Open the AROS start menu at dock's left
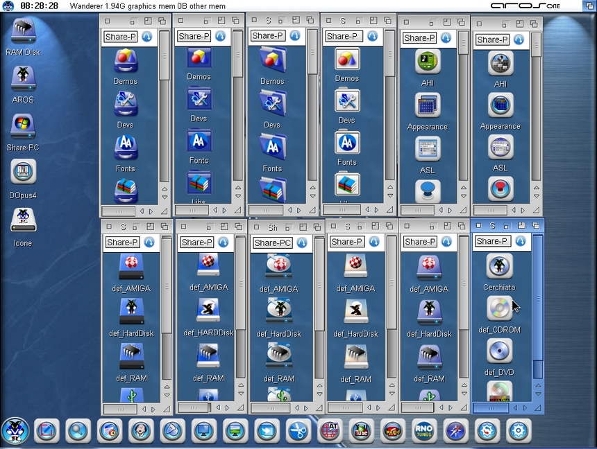Viewport: 597px width, 449px height. pos(15,431)
